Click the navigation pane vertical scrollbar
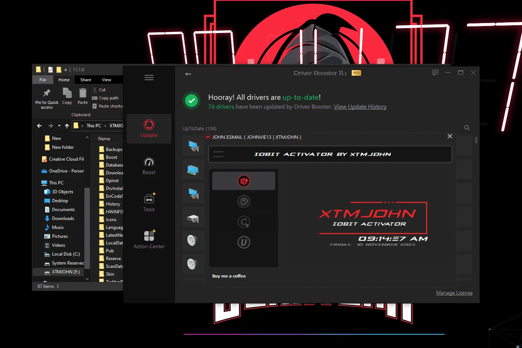This screenshot has height=348, width=522. click(87, 228)
